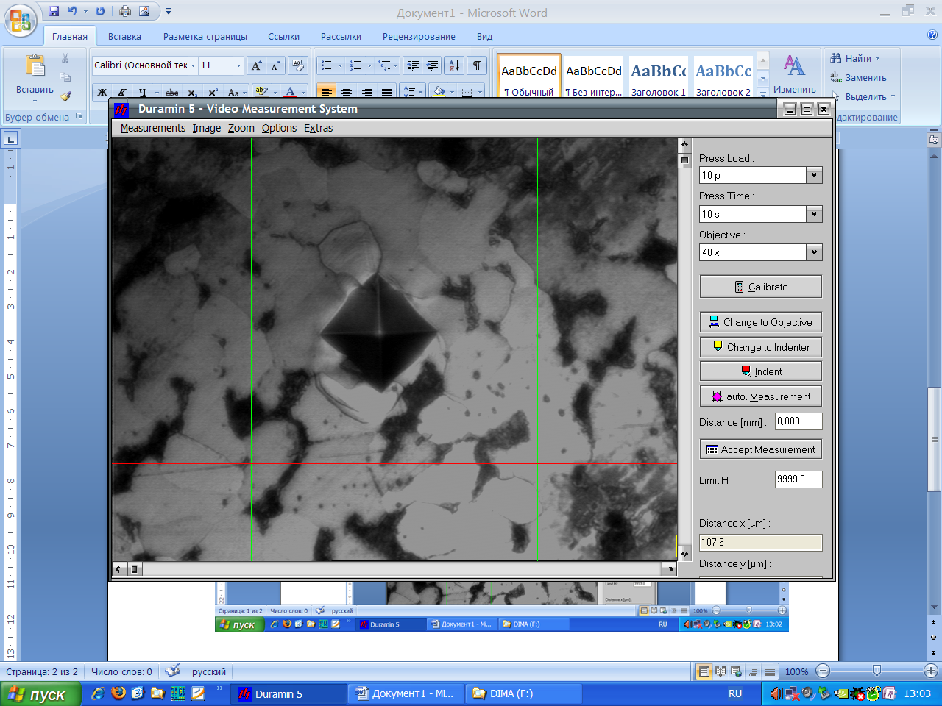The height and width of the screenshot is (706, 942).
Task: Open the Extras menu in Duramin
Action: click(x=319, y=128)
